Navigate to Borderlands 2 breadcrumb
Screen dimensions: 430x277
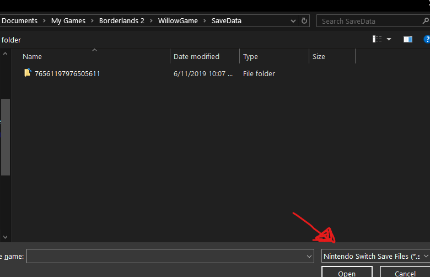122,20
